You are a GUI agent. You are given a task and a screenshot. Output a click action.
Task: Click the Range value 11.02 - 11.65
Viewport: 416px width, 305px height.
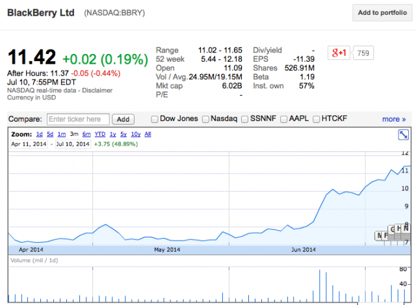click(x=220, y=50)
